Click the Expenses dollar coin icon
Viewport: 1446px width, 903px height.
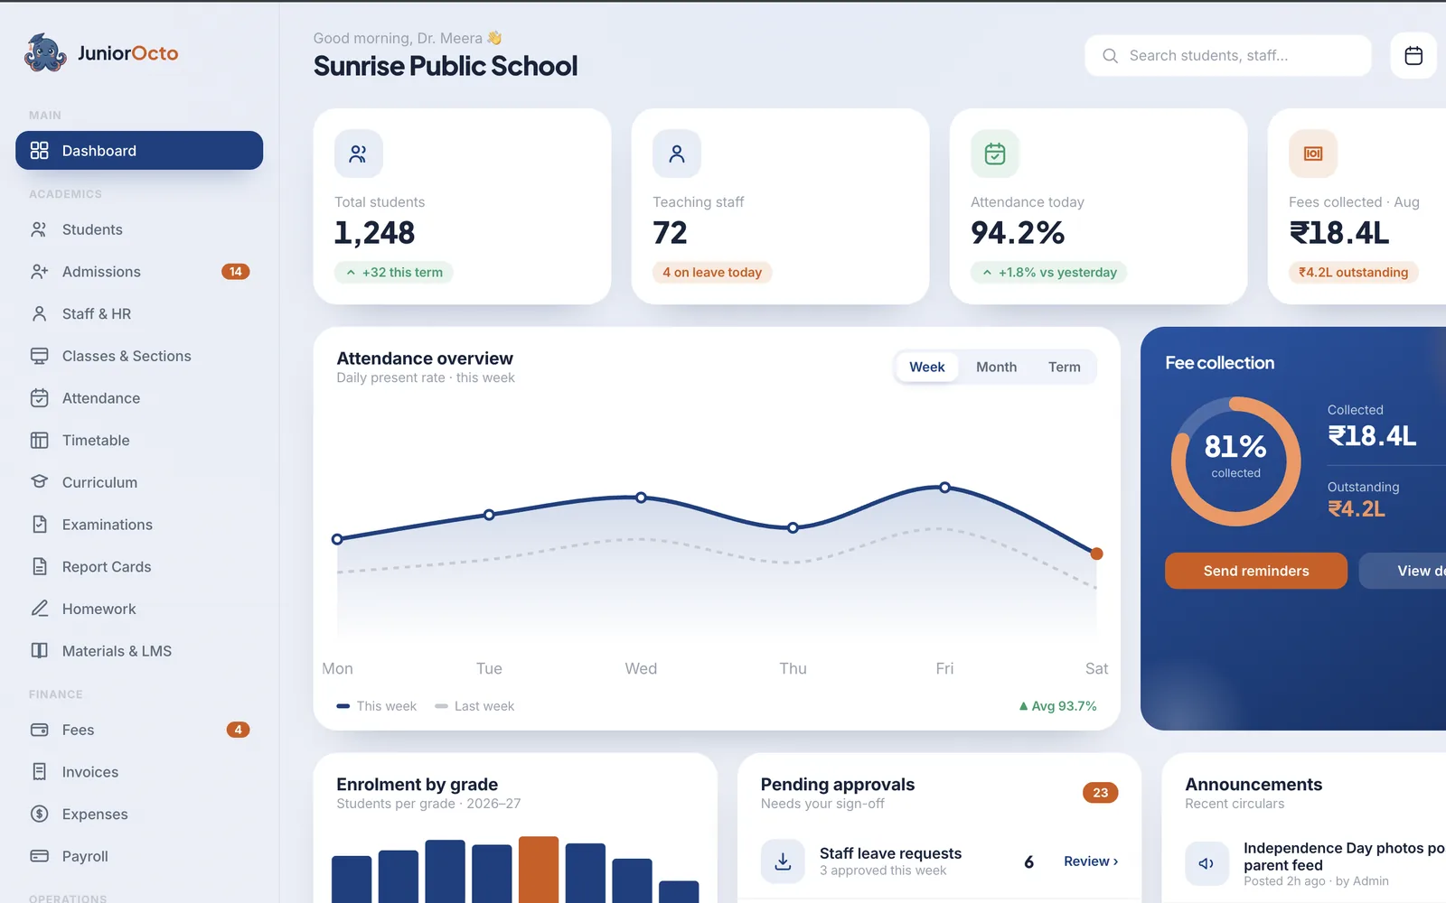coord(39,814)
